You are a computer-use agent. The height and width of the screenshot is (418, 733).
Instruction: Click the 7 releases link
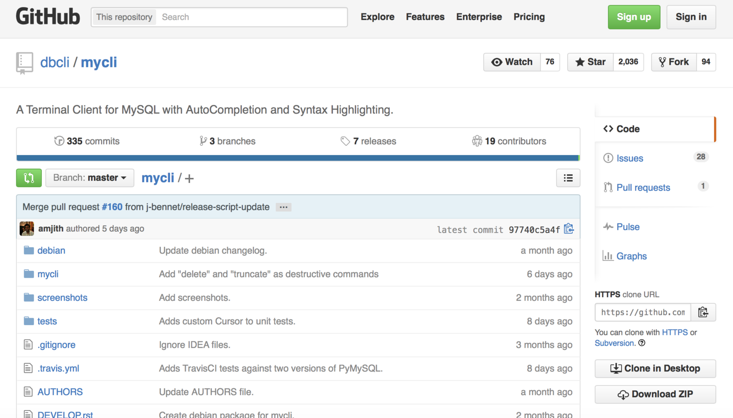(x=368, y=141)
